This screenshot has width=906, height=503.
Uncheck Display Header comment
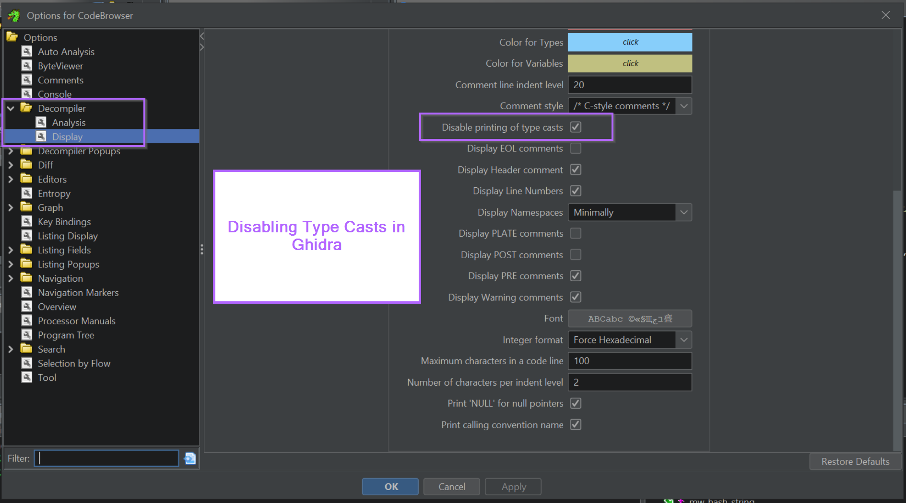tap(576, 170)
